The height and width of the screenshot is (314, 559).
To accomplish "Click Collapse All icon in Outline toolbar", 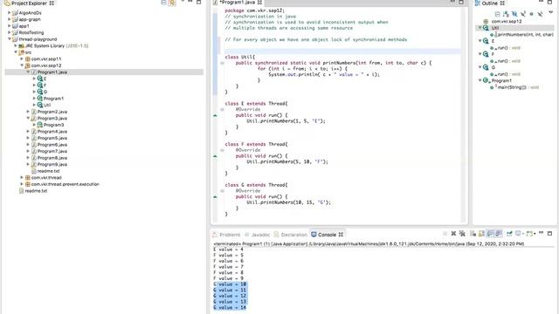I will (x=497, y=14).
